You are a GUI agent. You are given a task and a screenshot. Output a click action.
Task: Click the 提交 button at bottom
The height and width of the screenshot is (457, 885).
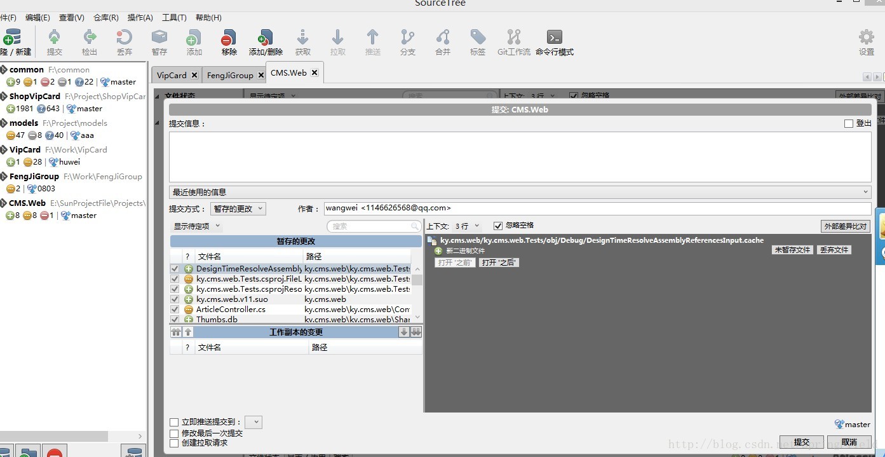click(802, 442)
